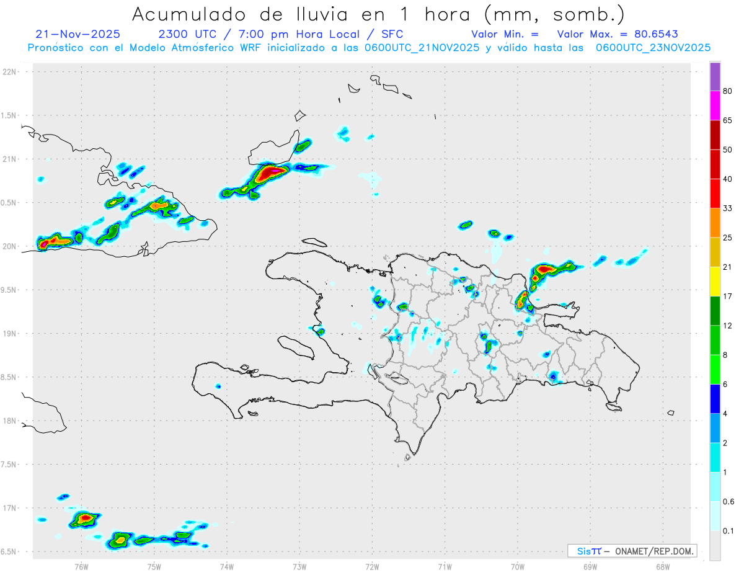Click the '21N' latitude label
The image size is (744, 575).
pyautogui.click(x=9, y=159)
